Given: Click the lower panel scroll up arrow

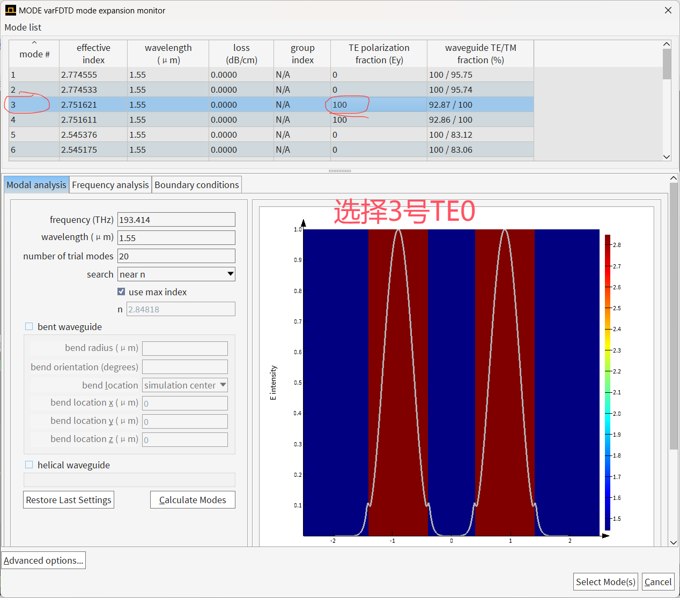Looking at the screenshot, I should (674, 178).
